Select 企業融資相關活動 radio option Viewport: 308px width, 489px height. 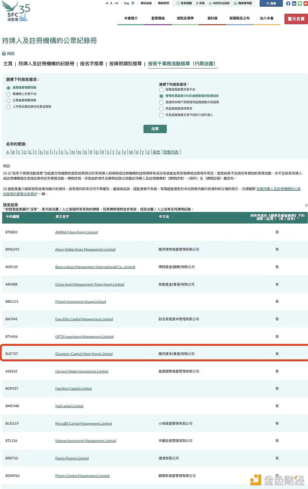pyautogui.click(x=9, y=101)
